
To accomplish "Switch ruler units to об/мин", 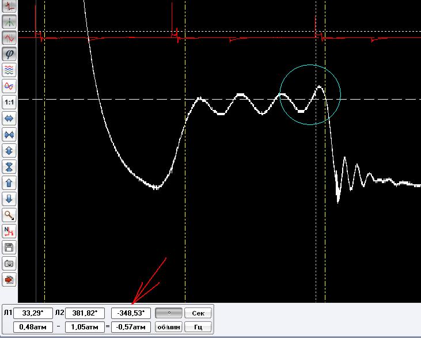I will pyautogui.click(x=169, y=327).
